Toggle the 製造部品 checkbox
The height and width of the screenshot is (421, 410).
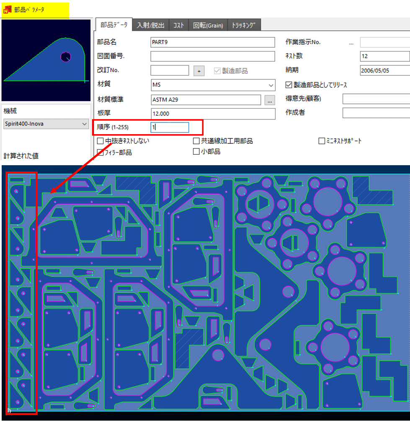(x=217, y=71)
